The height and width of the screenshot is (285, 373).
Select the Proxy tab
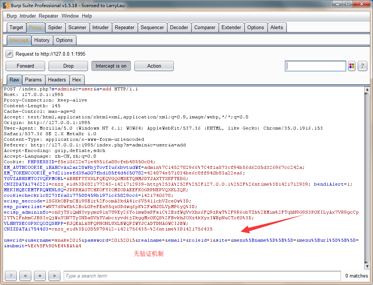pos(35,27)
